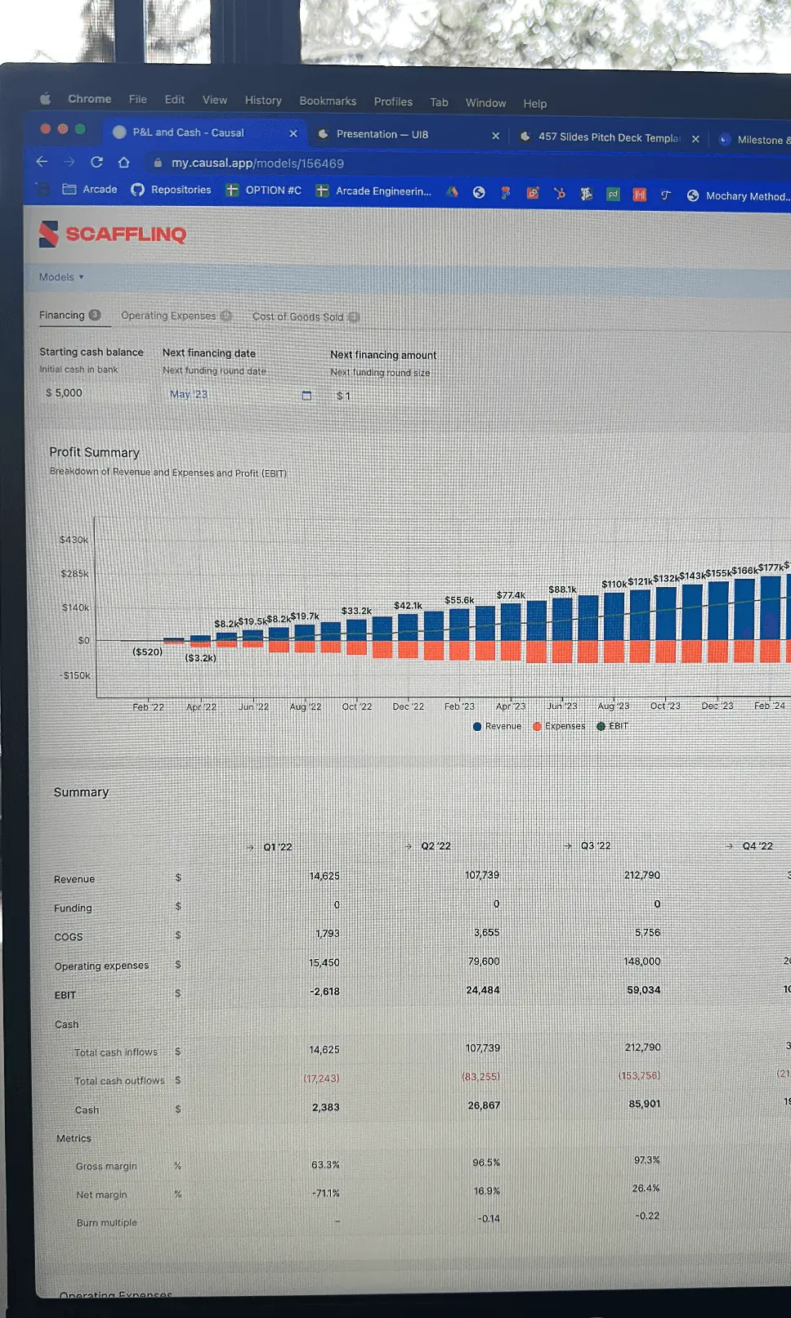Go to browser home via house icon
Screen dimensions: 791x1318
[124, 162]
